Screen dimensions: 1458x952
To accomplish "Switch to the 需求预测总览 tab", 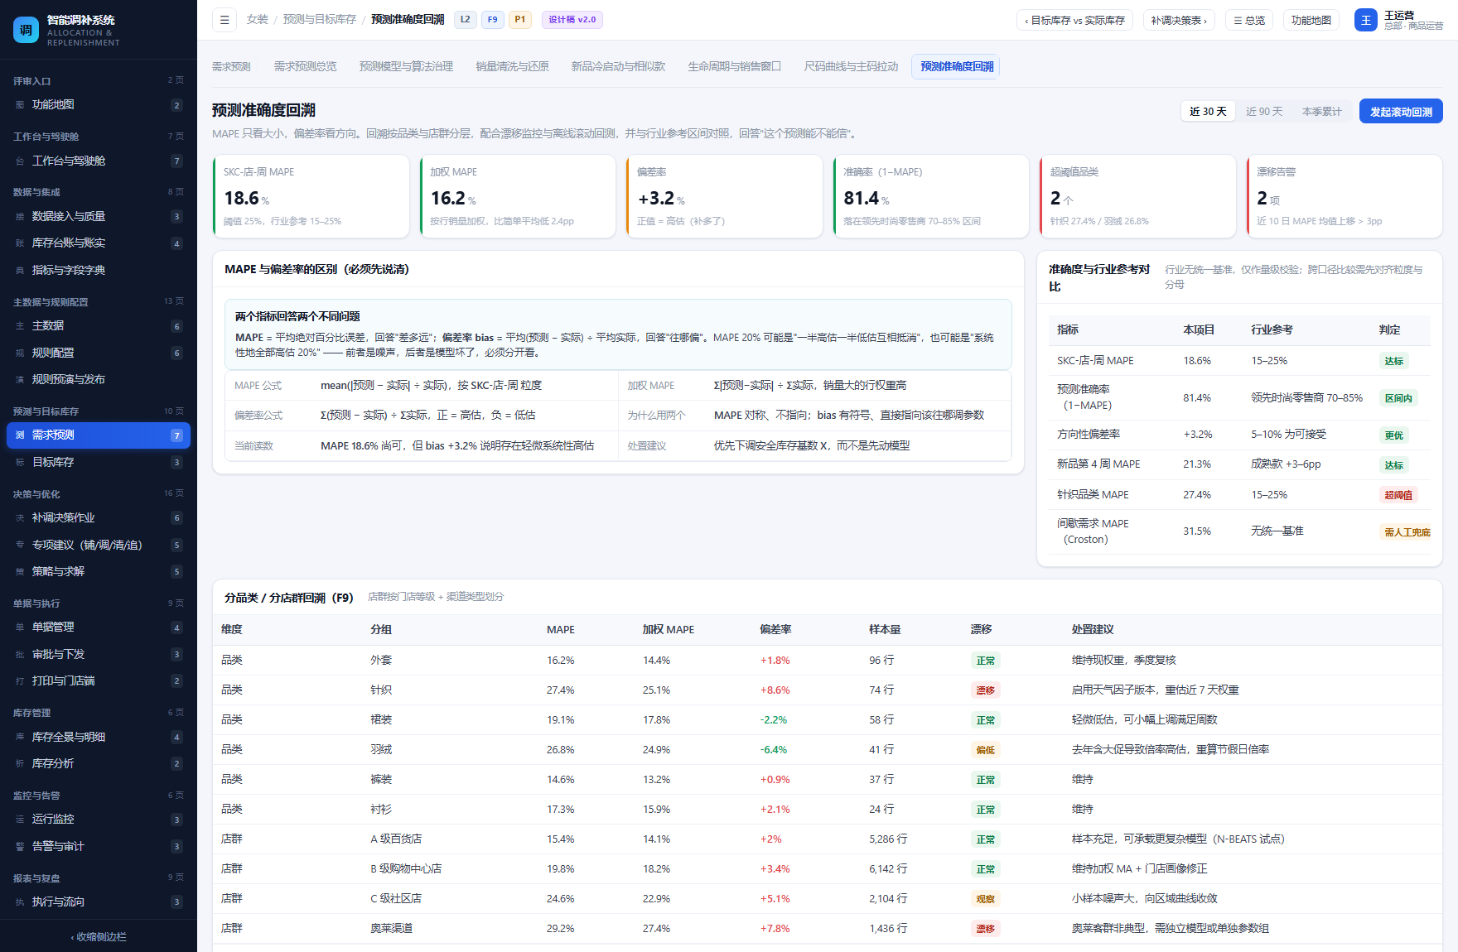I will point(305,67).
